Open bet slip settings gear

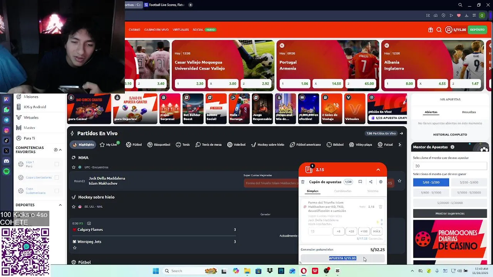[x=381, y=182]
